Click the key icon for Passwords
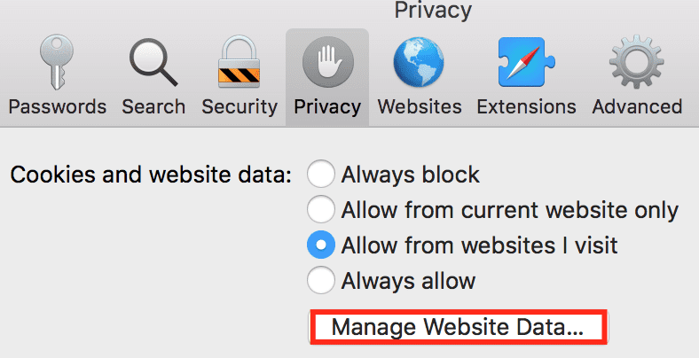This screenshot has width=699, height=358. [x=57, y=61]
